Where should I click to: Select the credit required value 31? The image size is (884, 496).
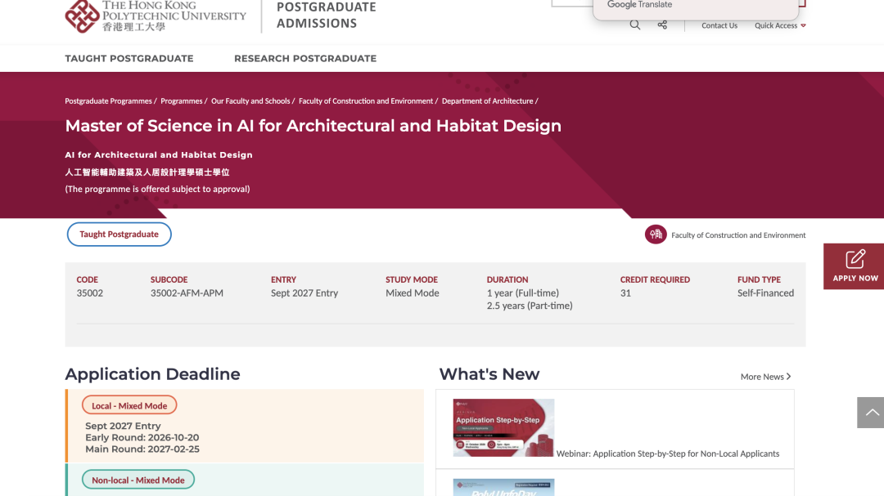coord(626,293)
